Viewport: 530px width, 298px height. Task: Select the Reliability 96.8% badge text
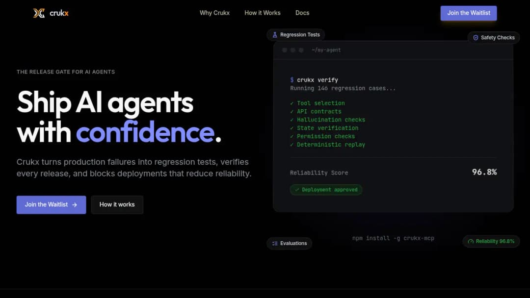[x=495, y=241]
